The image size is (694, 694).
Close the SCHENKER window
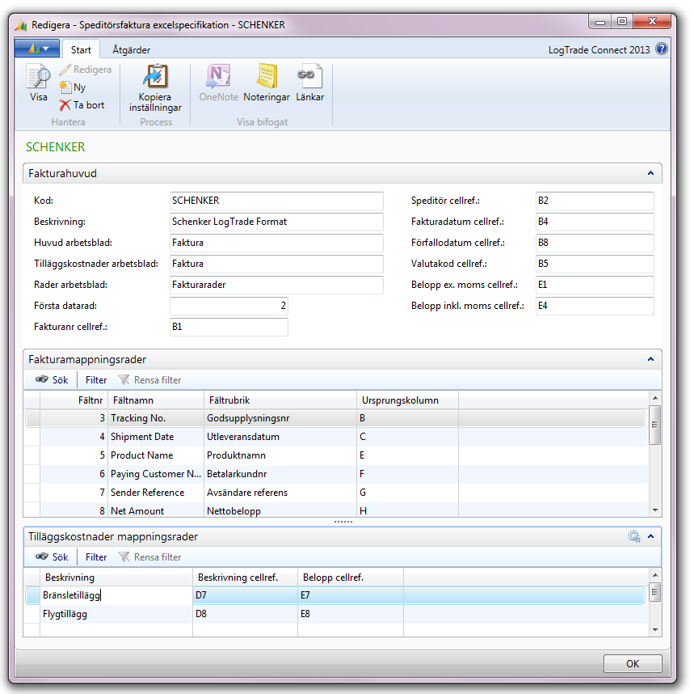point(651,21)
